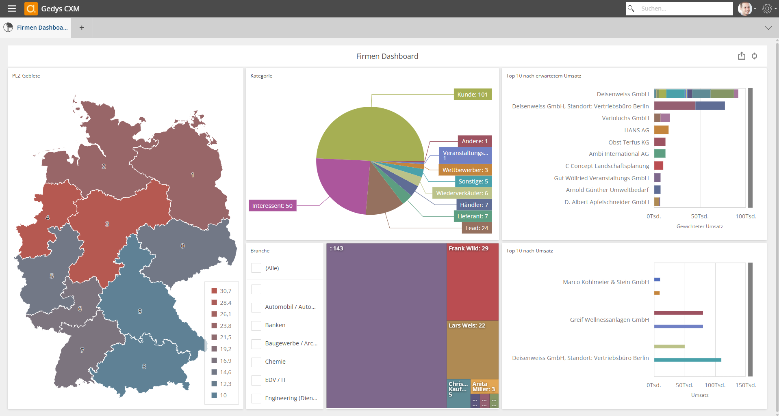Add a new tab with plus
The height and width of the screenshot is (416, 779).
[82, 28]
